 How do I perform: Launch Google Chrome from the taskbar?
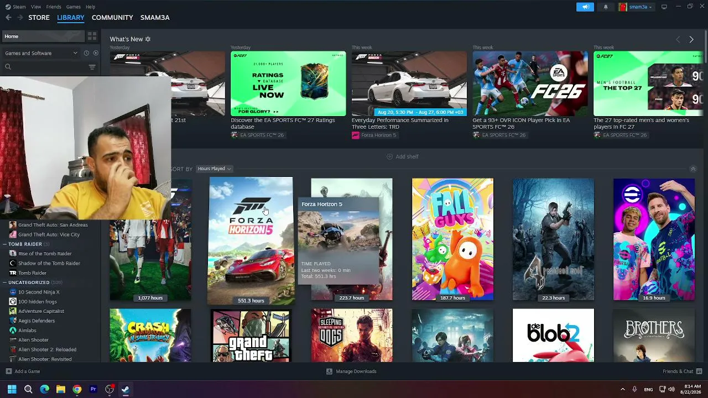(77, 389)
